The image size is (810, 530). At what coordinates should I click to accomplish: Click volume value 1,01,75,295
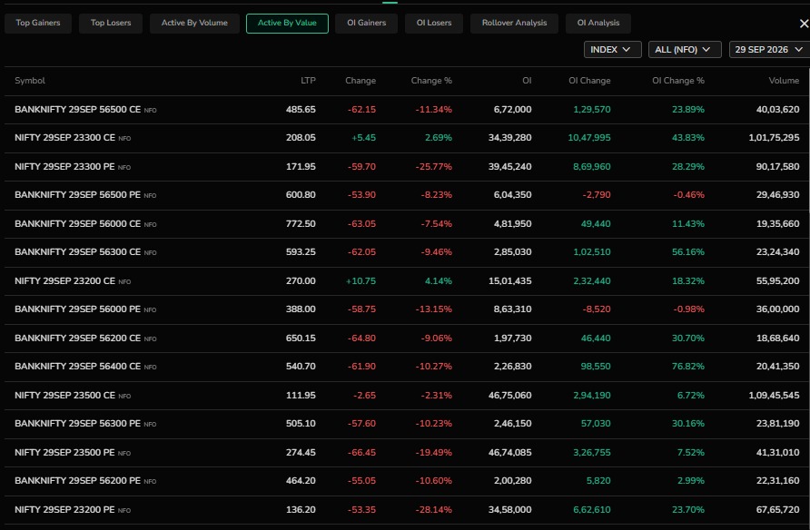[774, 138]
